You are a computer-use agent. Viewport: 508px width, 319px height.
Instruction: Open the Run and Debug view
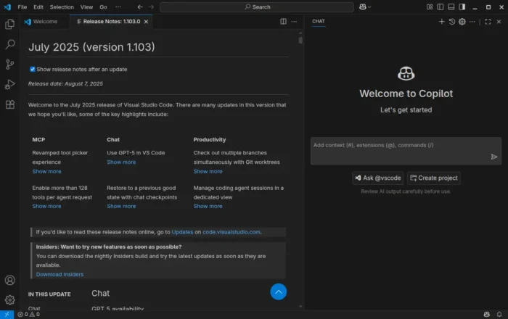pyautogui.click(x=10, y=84)
